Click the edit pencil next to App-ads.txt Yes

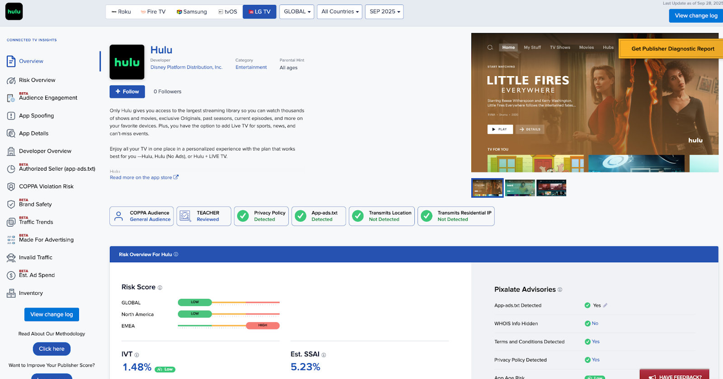coord(605,305)
